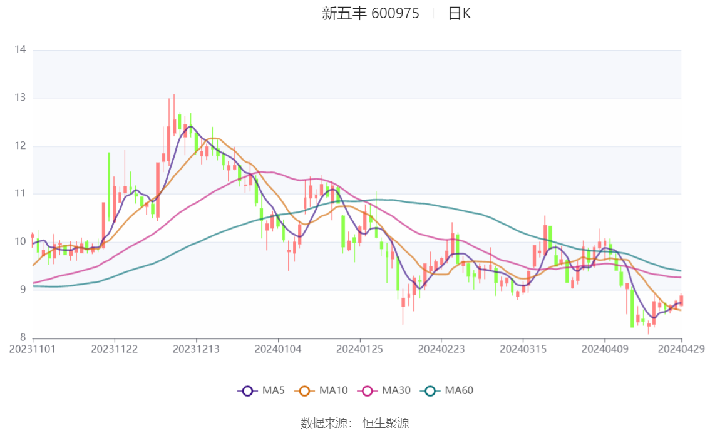This screenshot has width=710, height=431.
Task: Click the 20240429 final date label
Action: [681, 349]
